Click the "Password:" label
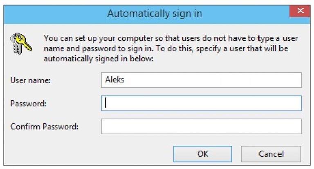The width and height of the screenshot is (314, 169). pyautogui.click(x=28, y=103)
